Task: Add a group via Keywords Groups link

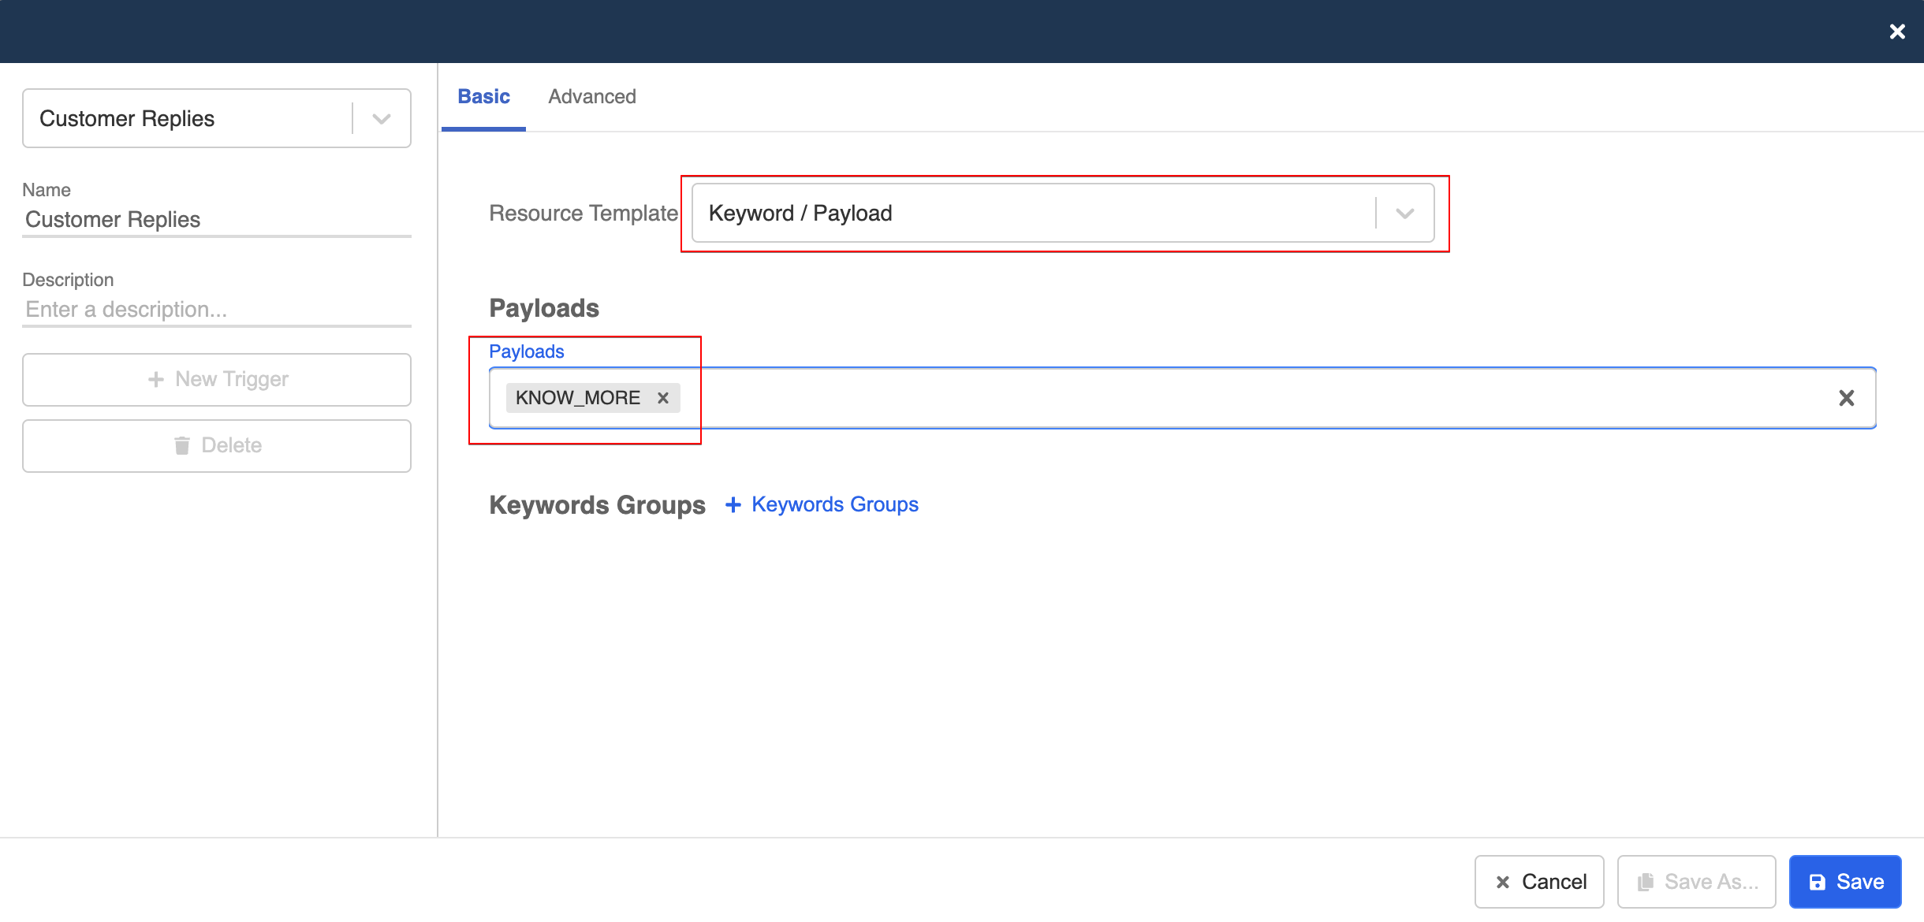Action: [x=834, y=504]
